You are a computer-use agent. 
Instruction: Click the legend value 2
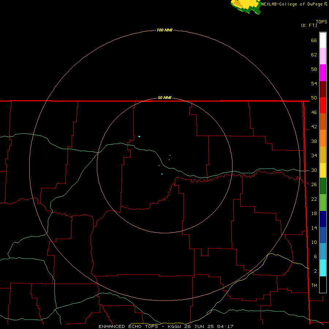point(315,271)
